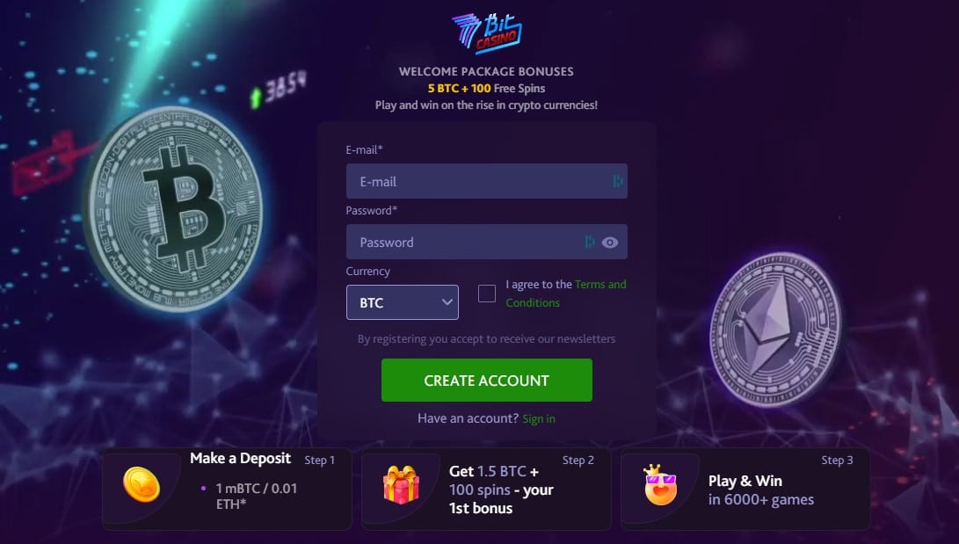Check the Terms and Conditions agreement box
Image resolution: width=959 pixels, height=544 pixels.
[x=487, y=294]
